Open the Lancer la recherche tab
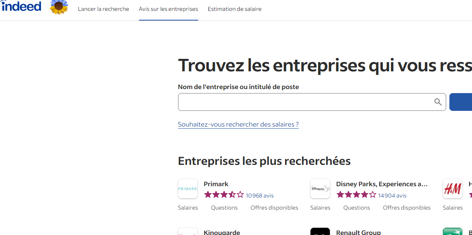 103,9
